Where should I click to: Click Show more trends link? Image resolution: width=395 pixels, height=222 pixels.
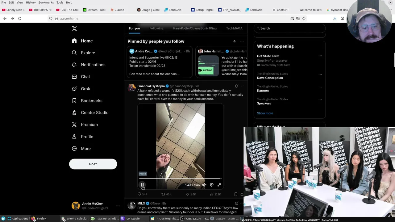pyautogui.click(x=265, y=113)
